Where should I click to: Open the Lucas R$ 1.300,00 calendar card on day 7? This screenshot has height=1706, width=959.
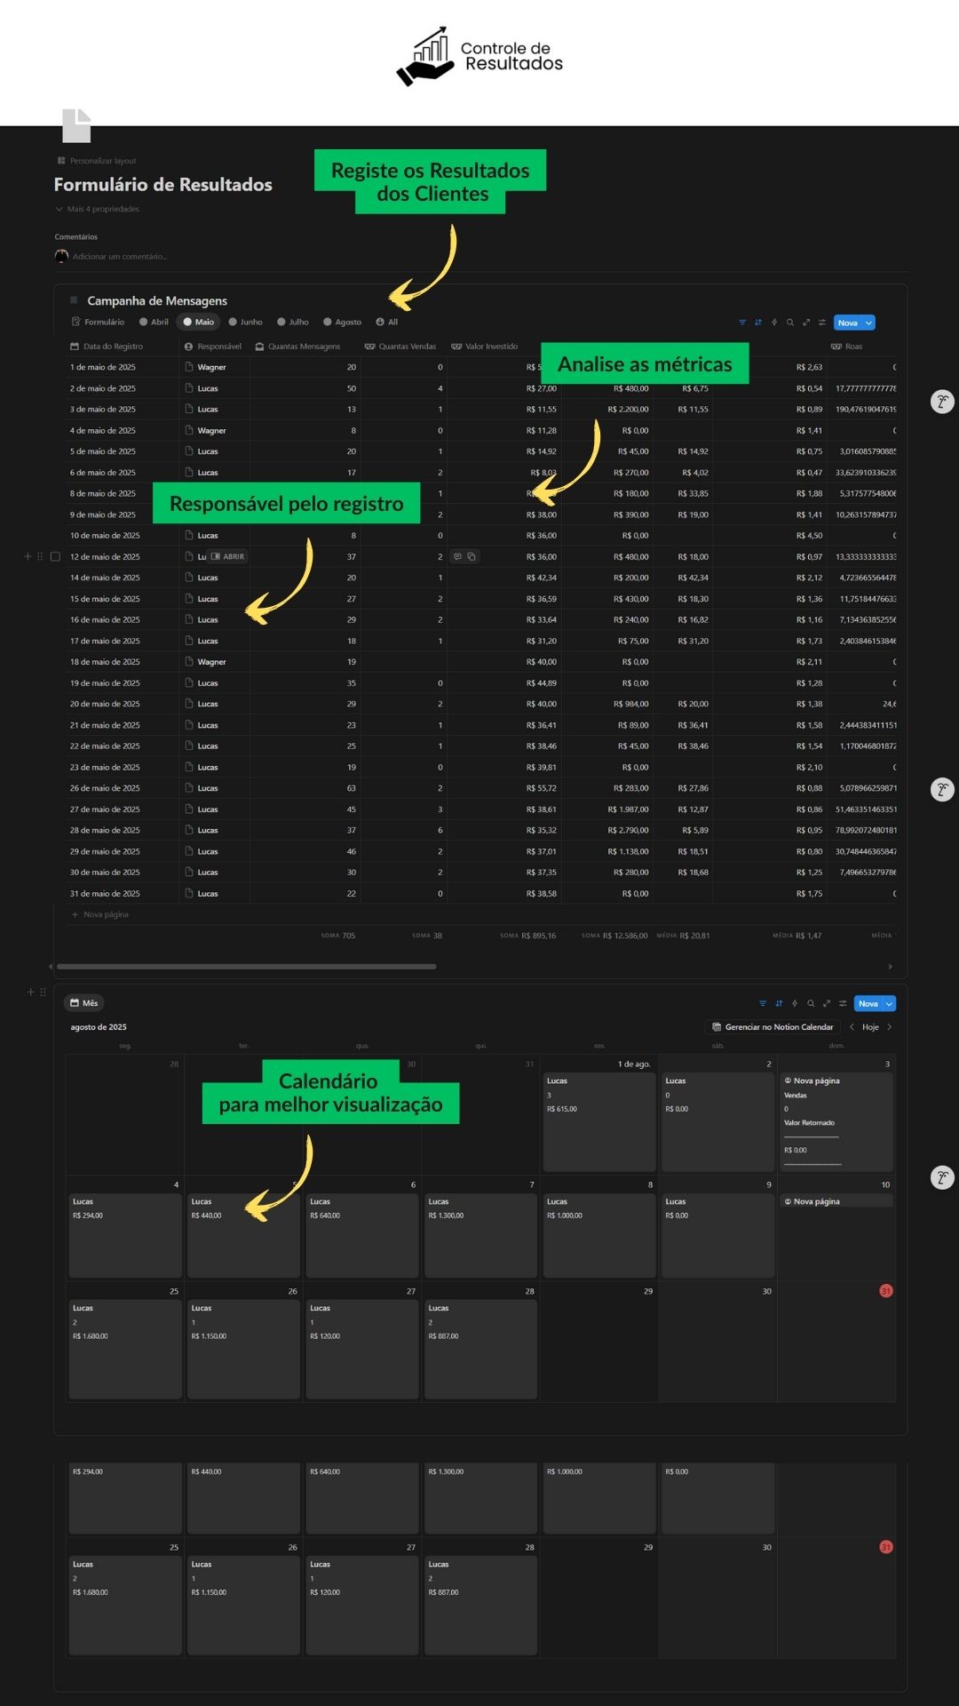(x=480, y=1236)
